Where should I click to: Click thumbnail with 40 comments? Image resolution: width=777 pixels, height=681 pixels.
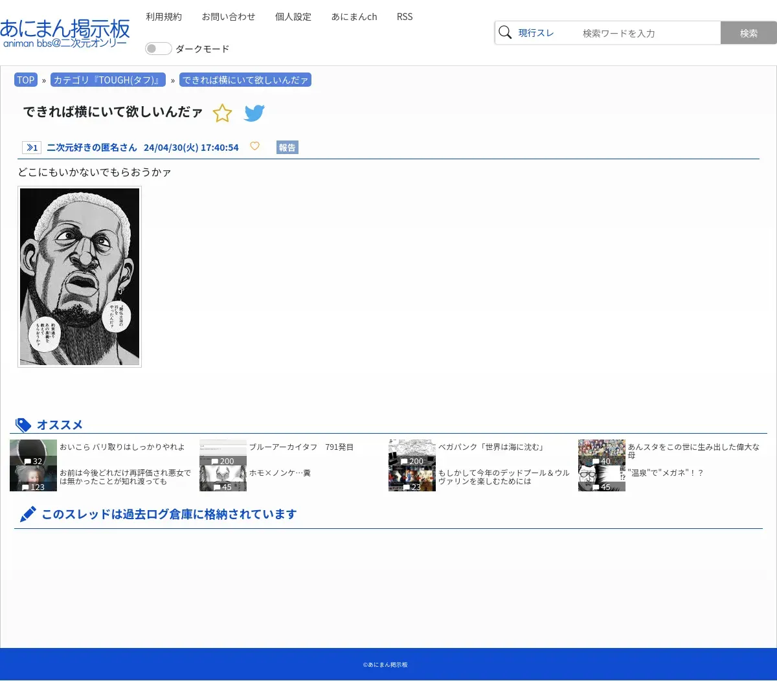click(602, 452)
